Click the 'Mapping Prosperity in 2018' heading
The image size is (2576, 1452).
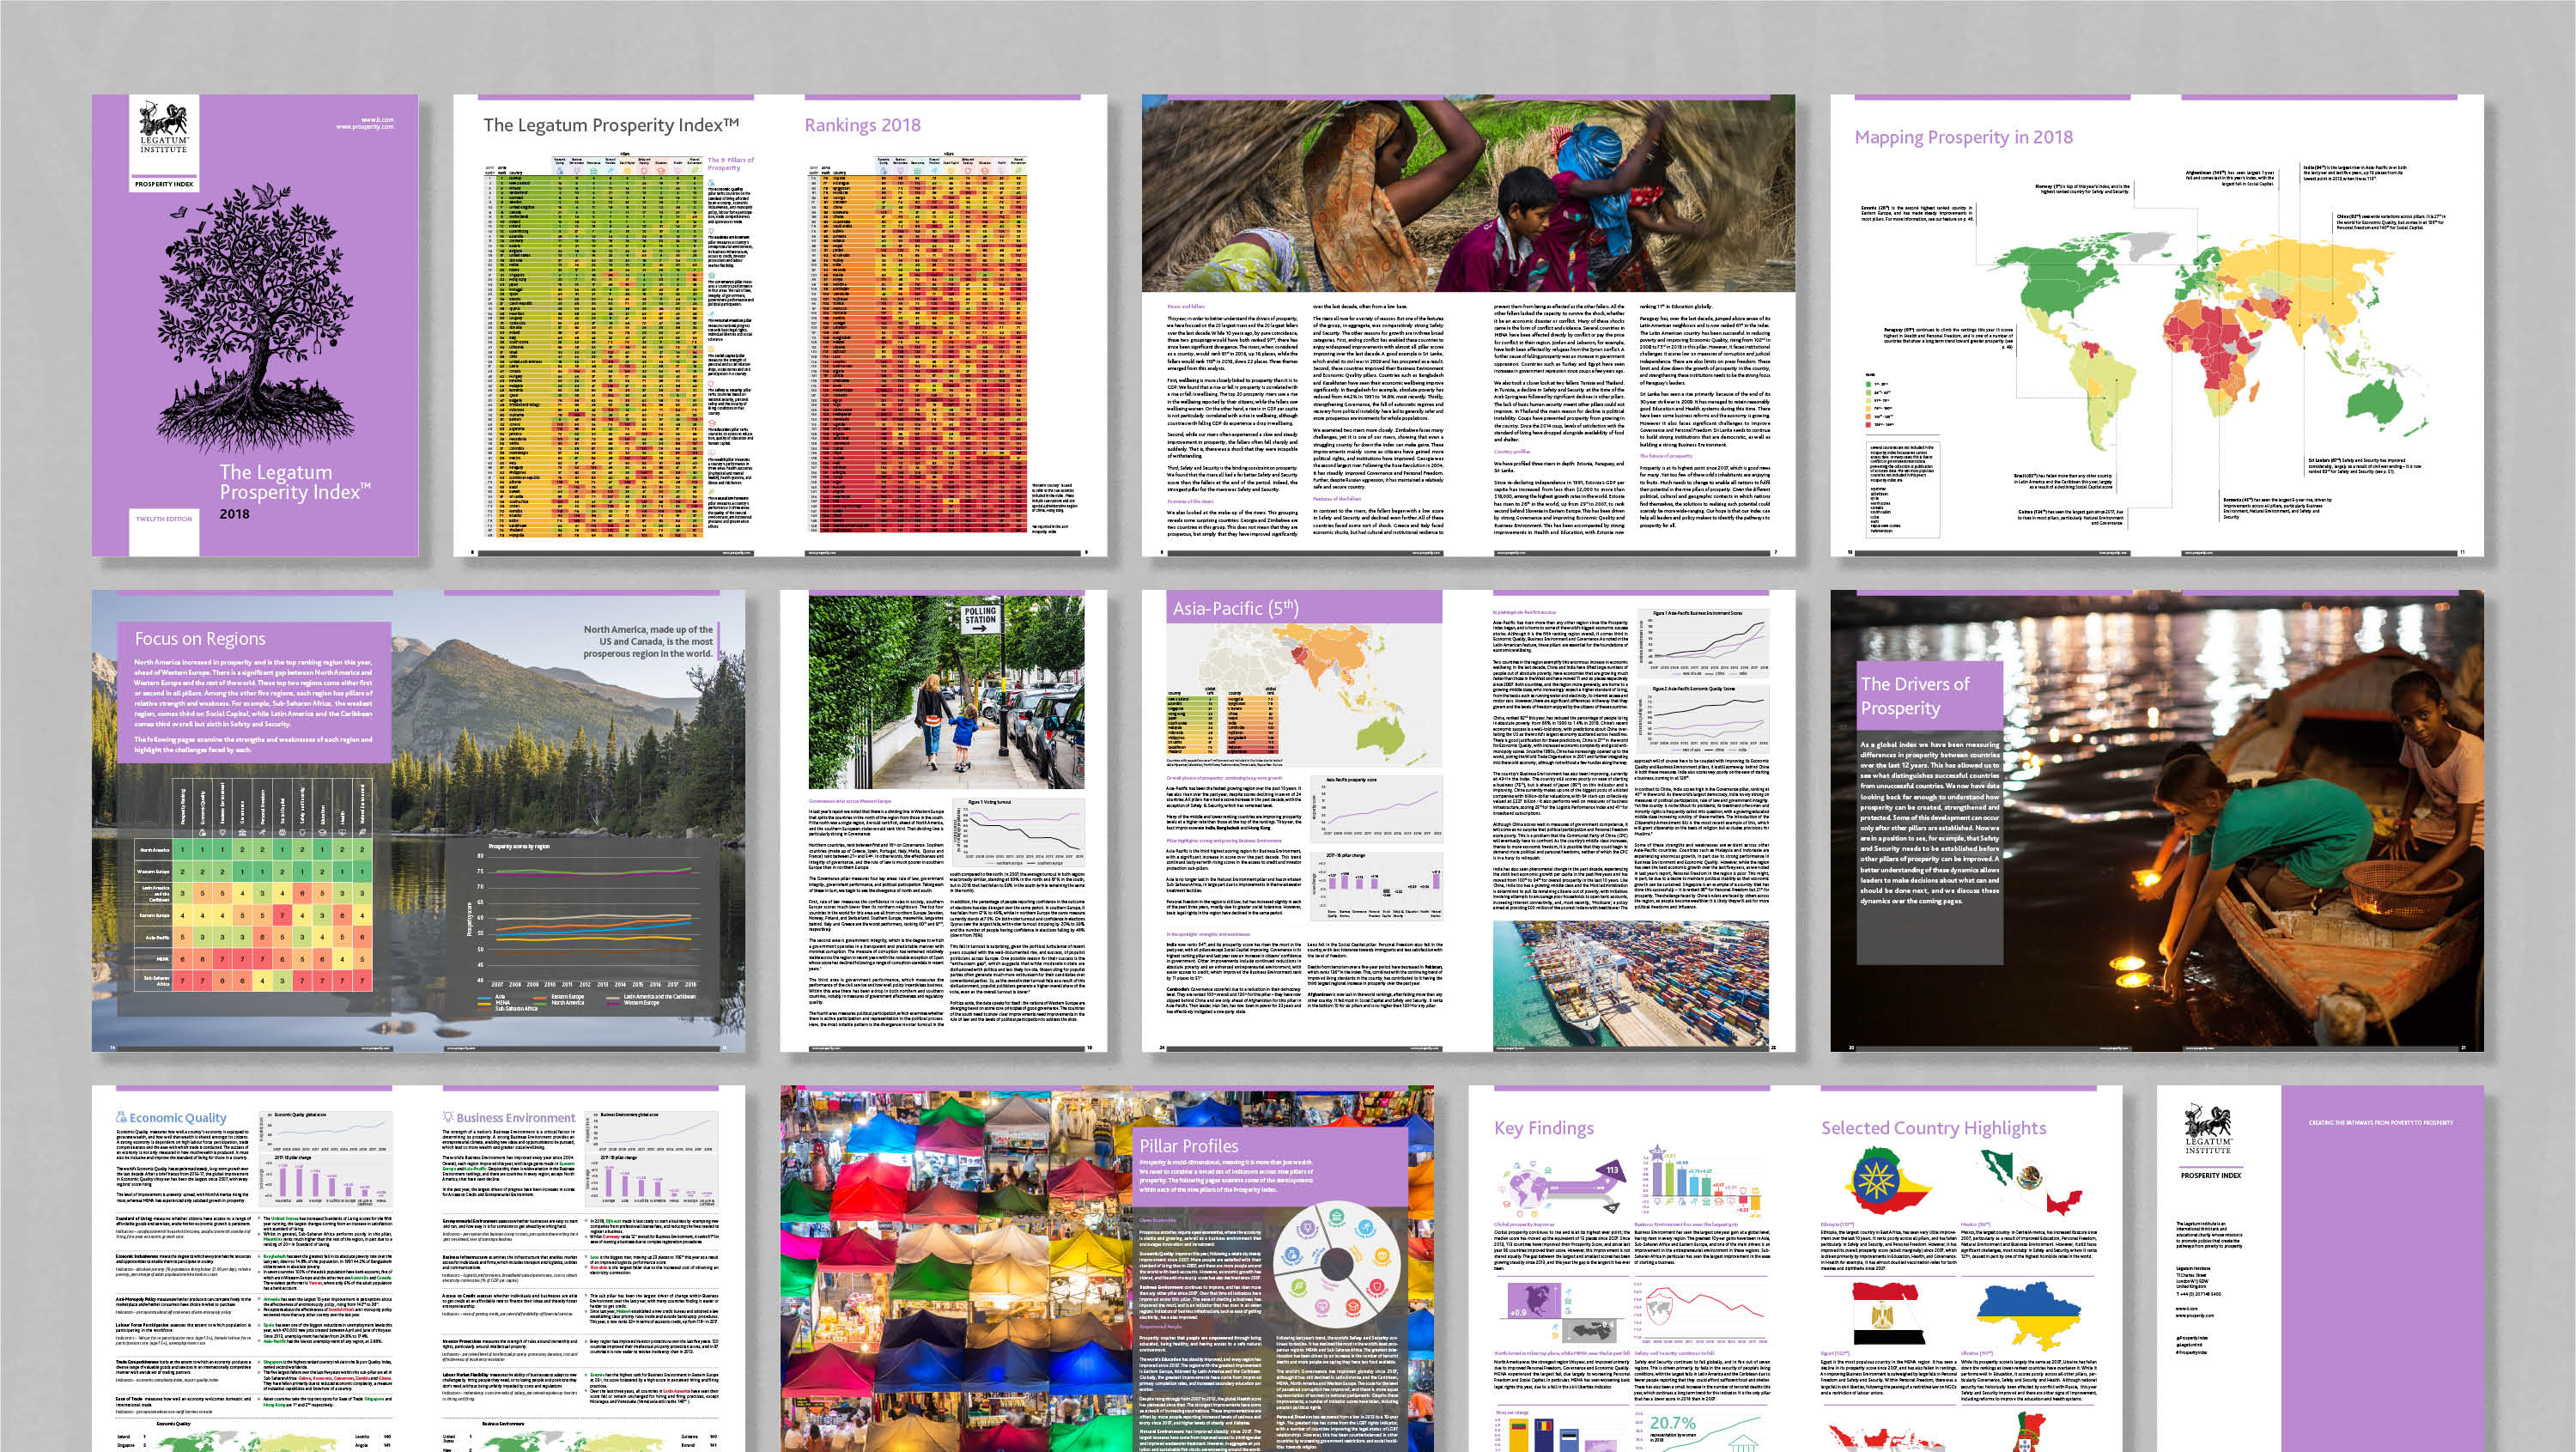1963,137
